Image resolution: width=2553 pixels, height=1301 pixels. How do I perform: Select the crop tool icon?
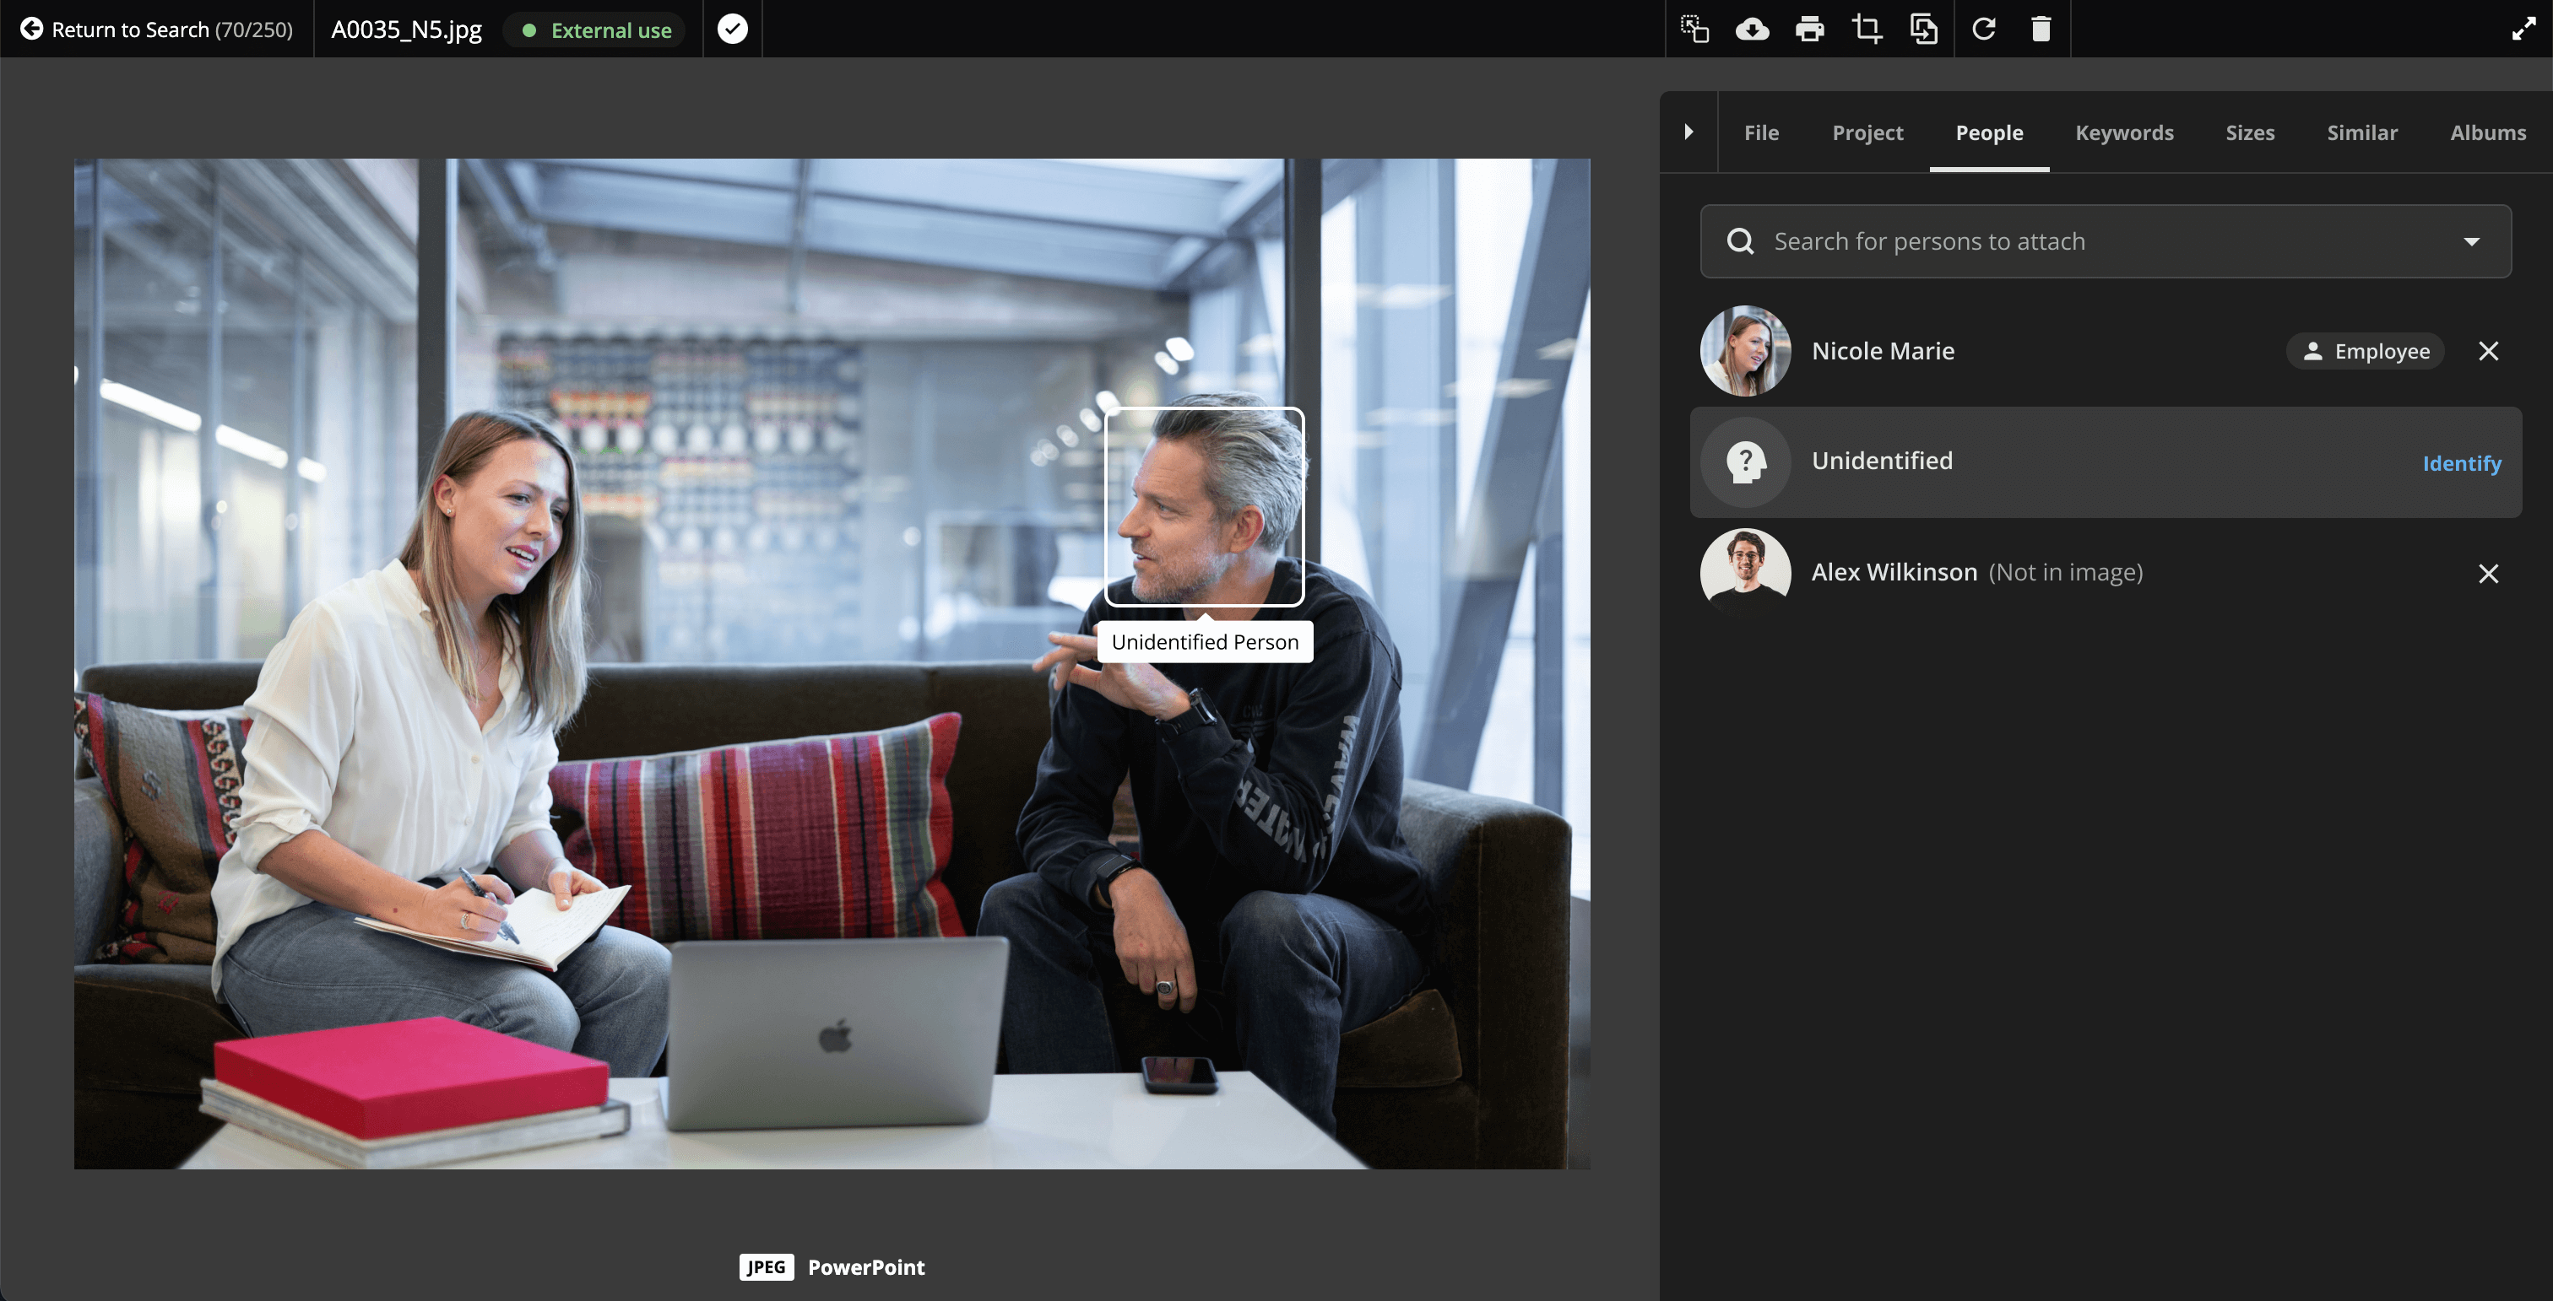[1867, 29]
